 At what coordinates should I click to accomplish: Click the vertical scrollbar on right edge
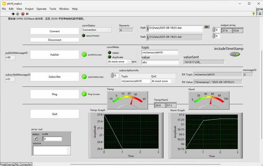tap(262, 95)
